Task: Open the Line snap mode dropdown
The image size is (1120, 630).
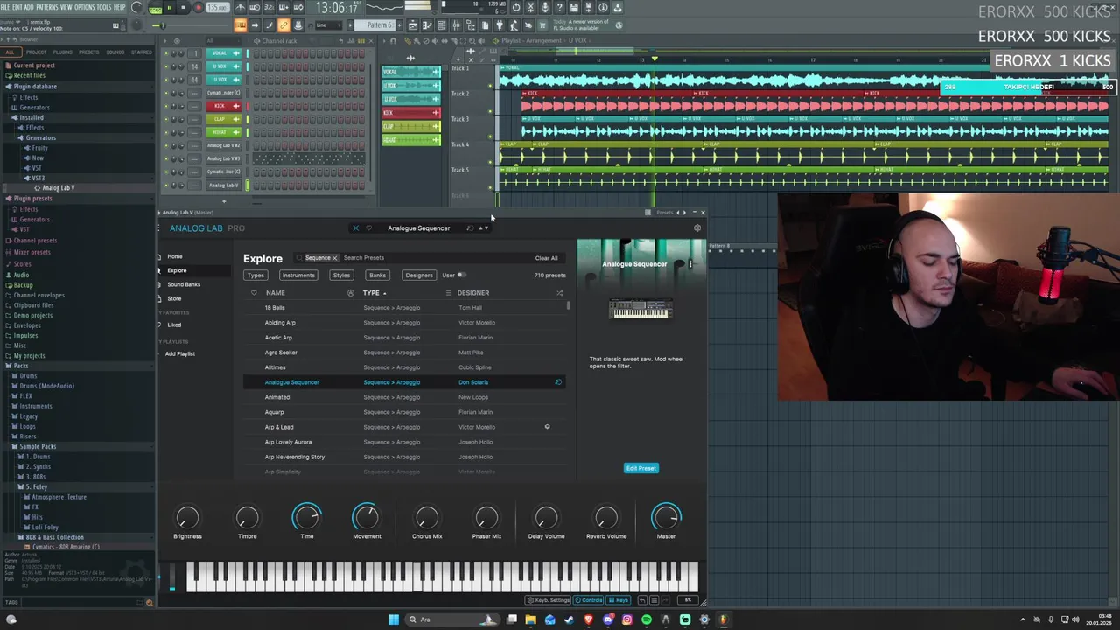Action: click(328, 25)
